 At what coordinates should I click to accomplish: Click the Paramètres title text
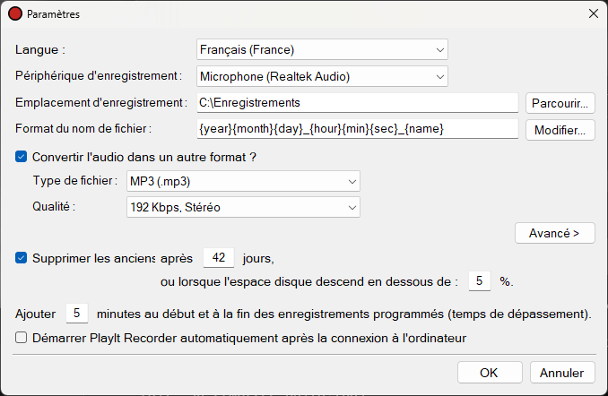pos(53,14)
